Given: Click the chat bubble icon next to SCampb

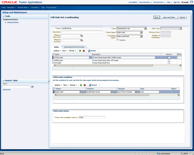Looking at the screenshot, I should (191, 2).
